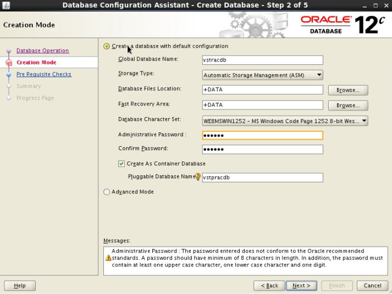
Task: Open the Pre Requisite Checks step
Action: [44, 74]
